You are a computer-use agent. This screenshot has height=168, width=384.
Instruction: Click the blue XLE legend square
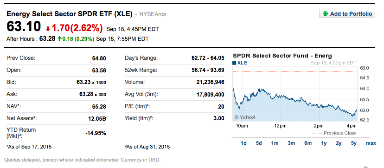click(234, 63)
